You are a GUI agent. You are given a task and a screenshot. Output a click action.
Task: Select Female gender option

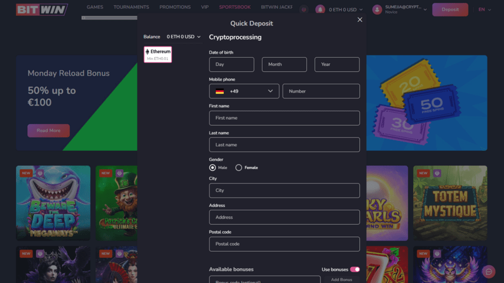click(x=238, y=167)
